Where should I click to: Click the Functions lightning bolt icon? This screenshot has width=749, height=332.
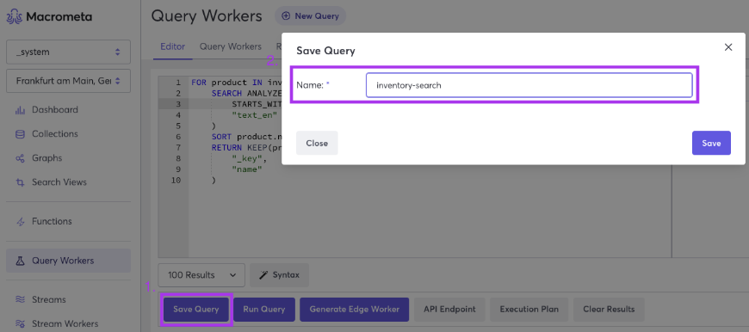coord(20,222)
